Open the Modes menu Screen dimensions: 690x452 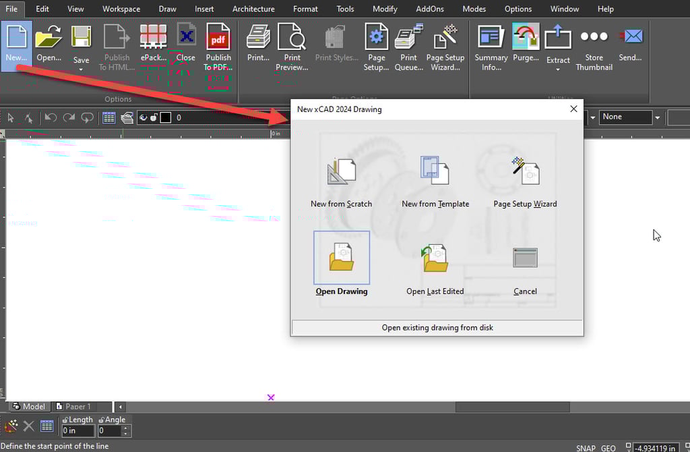[x=474, y=9]
